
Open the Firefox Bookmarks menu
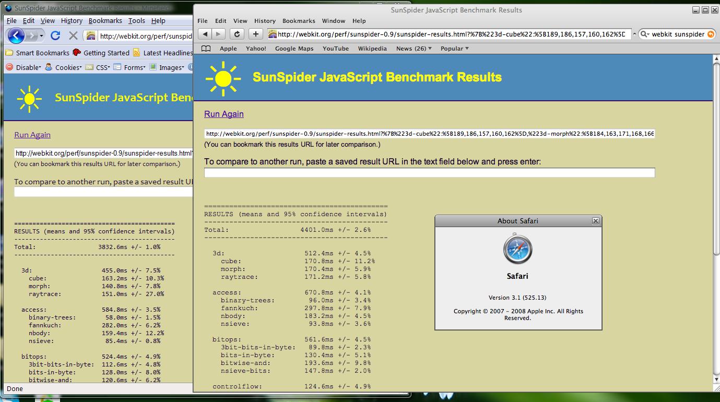coord(105,21)
